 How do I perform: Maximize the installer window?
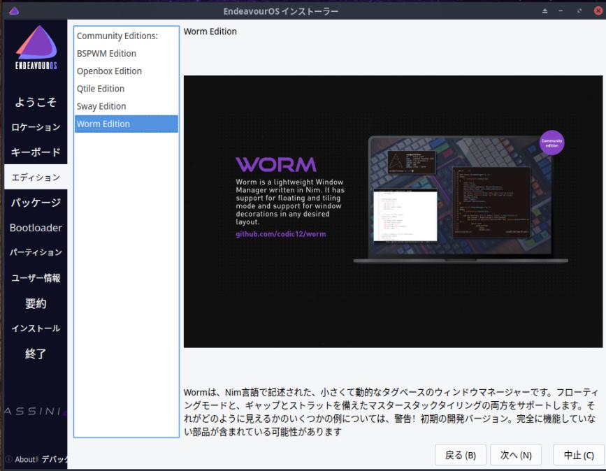579,11
